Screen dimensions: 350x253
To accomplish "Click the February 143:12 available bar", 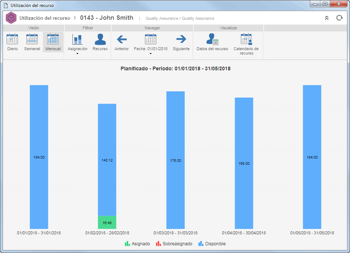I will point(107,160).
